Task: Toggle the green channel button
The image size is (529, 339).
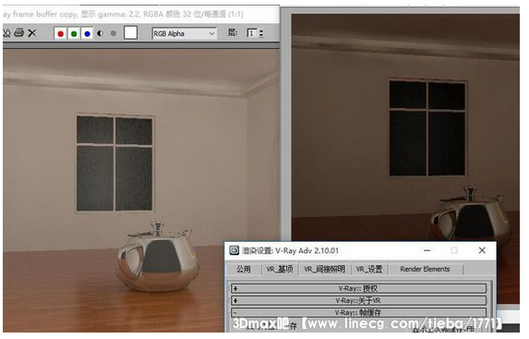Action: (74, 33)
